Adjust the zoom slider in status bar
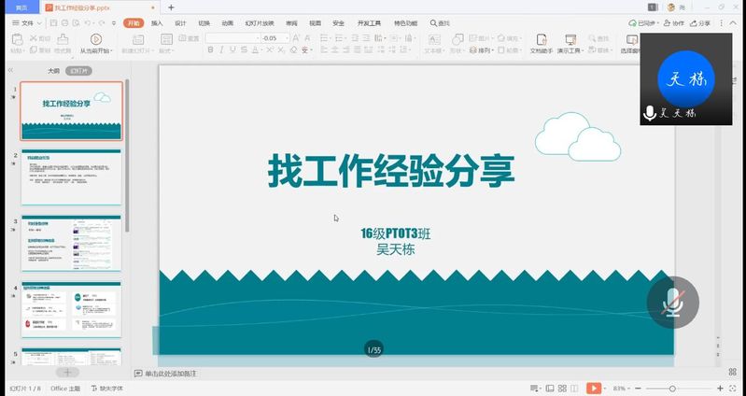The height and width of the screenshot is (396, 746). click(x=672, y=388)
